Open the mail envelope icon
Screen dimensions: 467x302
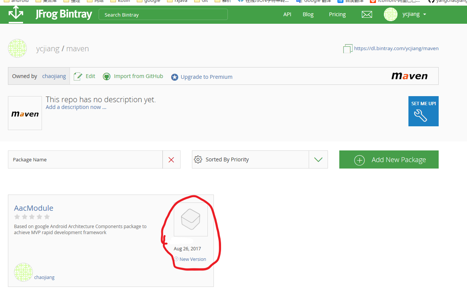[367, 14]
